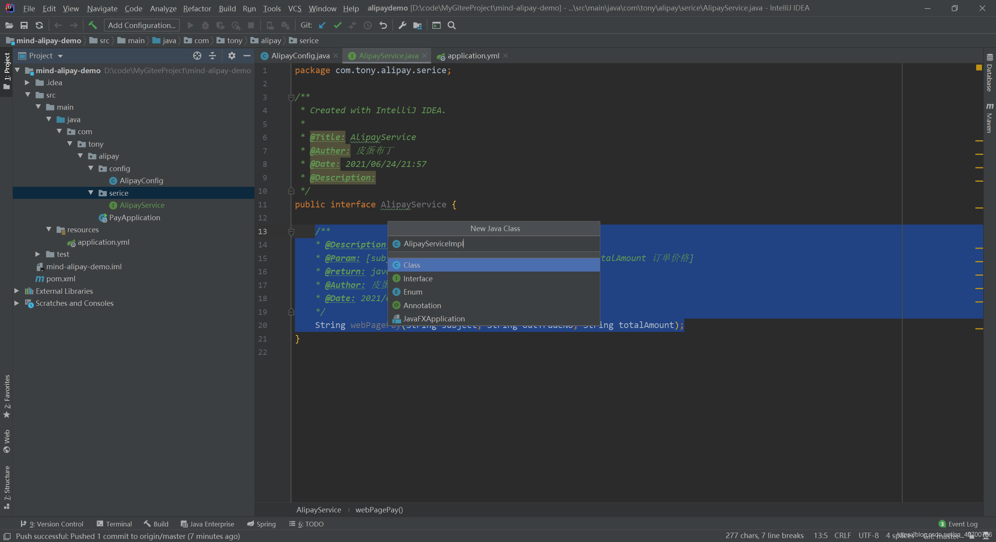996x542 pixels.
Task: Select PayApplication in project tree
Action: [x=134, y=218]
